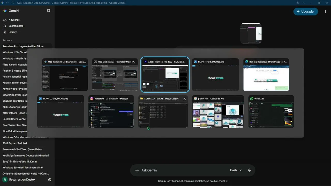Go back using title bar arrow
This screenshot has width=331, height=186.
[7, 3]
